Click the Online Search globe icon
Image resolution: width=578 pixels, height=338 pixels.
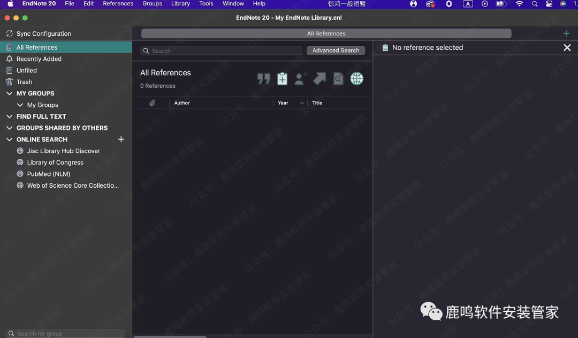356,79
